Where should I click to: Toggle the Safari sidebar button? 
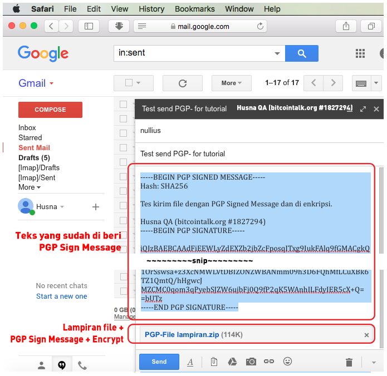[x=89, y=26]
